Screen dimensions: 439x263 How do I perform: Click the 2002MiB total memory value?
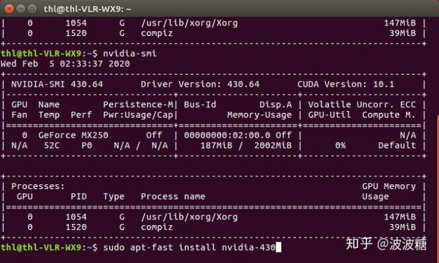click(273, 146)
